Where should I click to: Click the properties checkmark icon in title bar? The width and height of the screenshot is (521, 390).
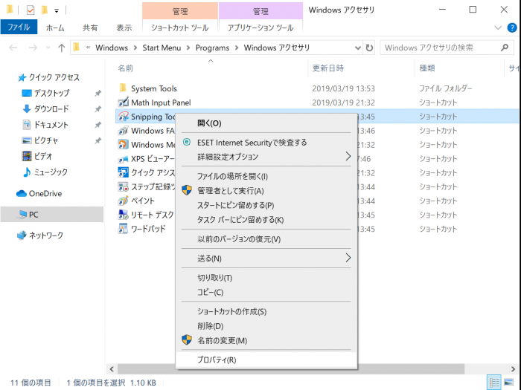coord(31,10)
